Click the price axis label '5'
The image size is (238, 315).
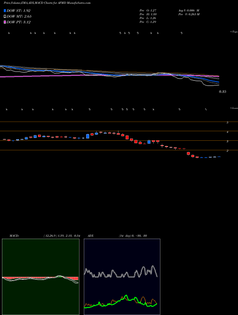(x=228, y=122)
